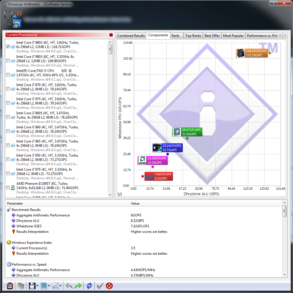Click the red Current Processor(s) header bar
Screen dimensions: 293x293
(x=59, y=35)
